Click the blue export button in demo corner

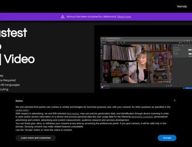coord(188,88)
